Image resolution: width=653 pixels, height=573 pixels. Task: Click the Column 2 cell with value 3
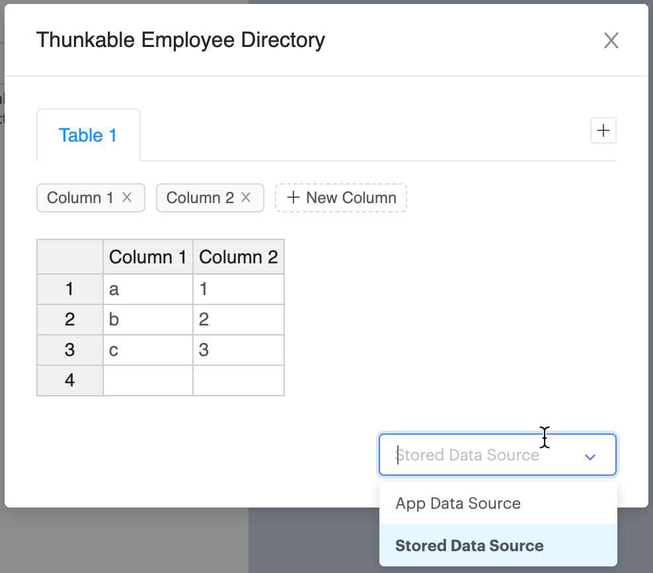click(x=239, y=350)
